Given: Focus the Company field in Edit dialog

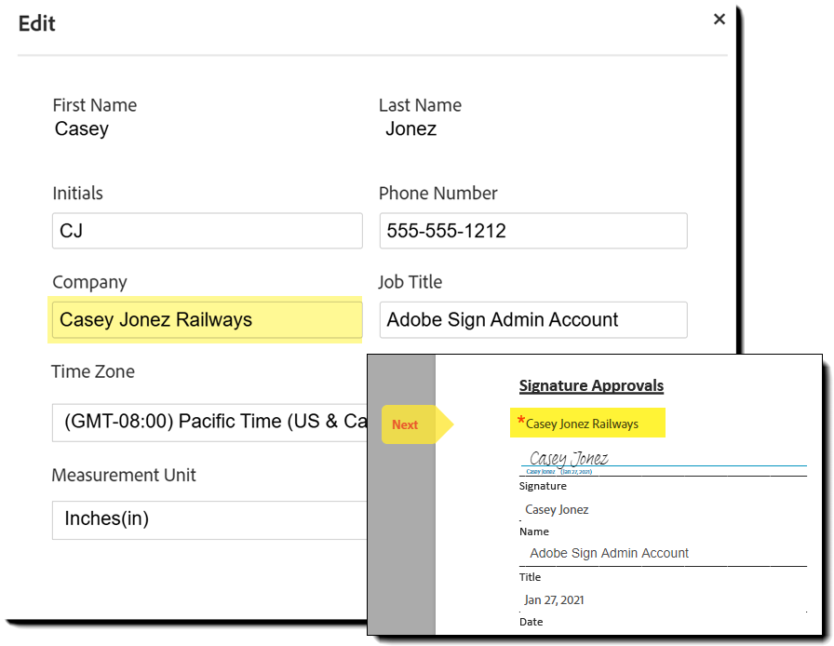Looking at the screenshot, I should pyautogui.click(x=207, y=320).
